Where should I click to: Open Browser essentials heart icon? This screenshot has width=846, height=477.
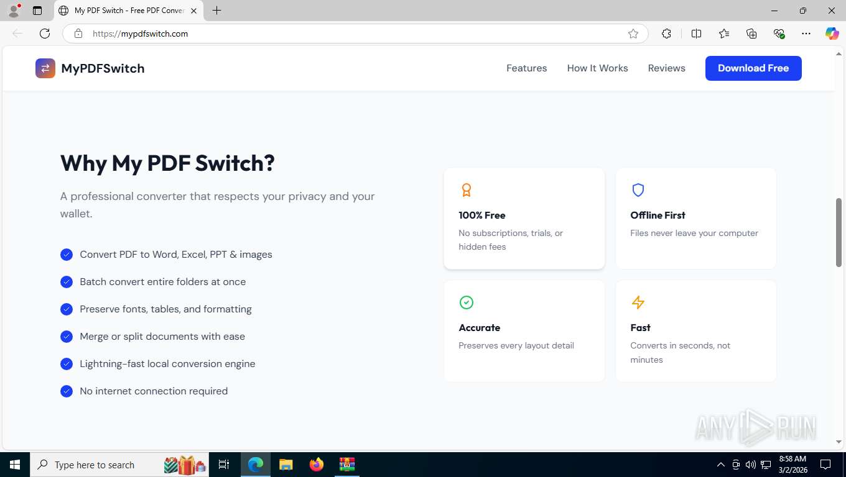(x=779, y=34)
